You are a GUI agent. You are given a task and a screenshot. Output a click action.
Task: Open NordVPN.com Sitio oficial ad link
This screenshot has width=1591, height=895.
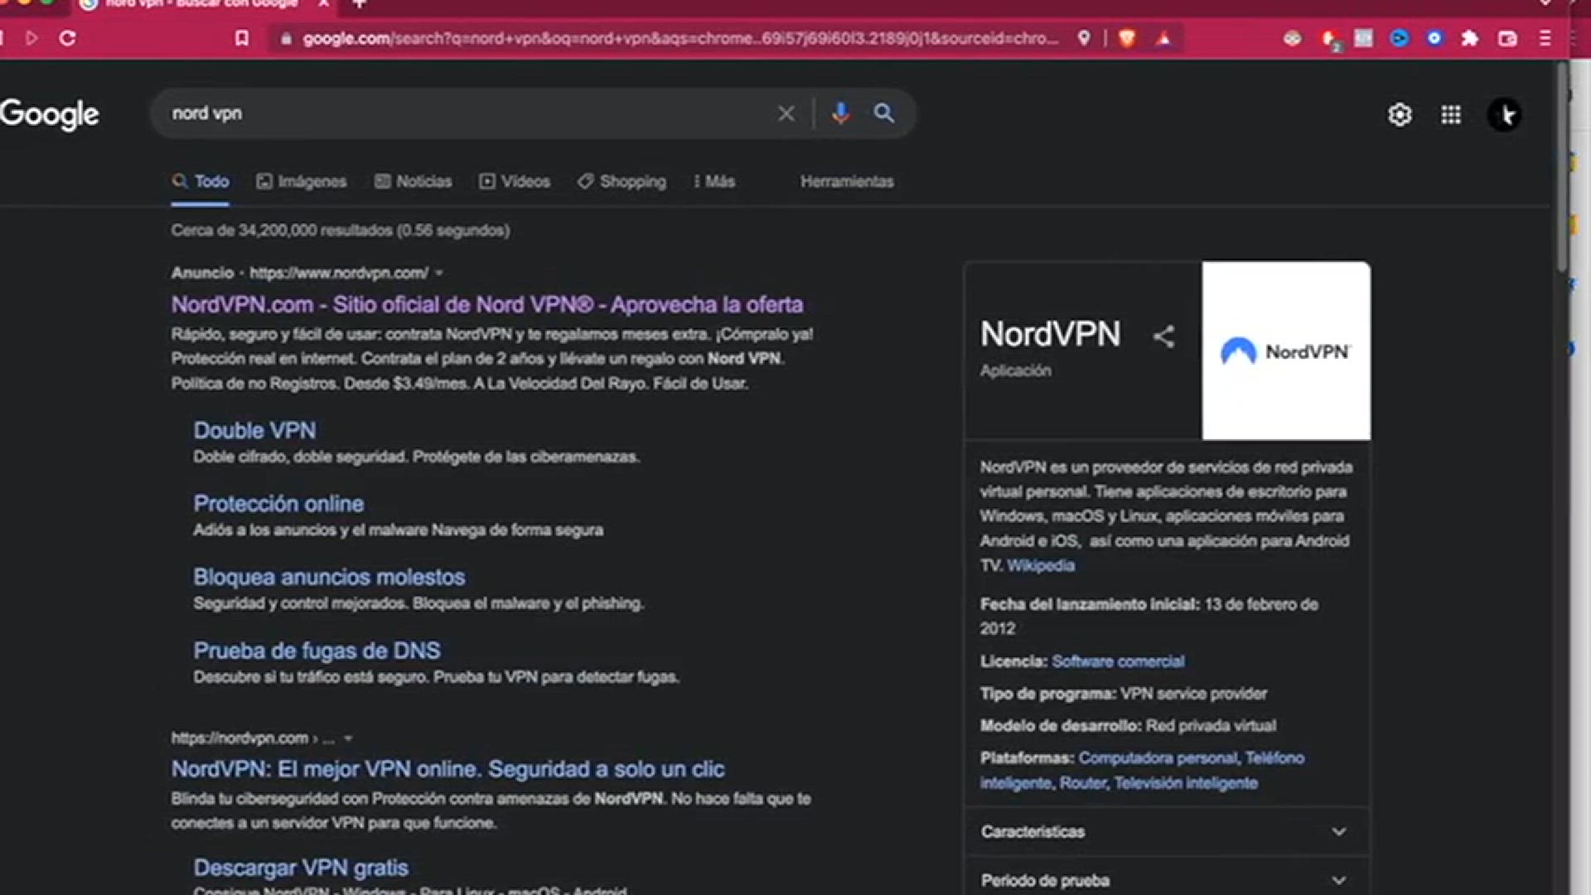(487, 305)
